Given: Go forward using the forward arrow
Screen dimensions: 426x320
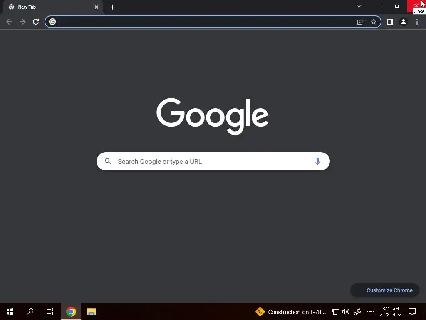Looking at the screenshot, I should tap(22, 22).
